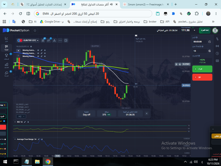221x166 pixels.
Task: Click the red sell trade button
Action: point(202,77)
